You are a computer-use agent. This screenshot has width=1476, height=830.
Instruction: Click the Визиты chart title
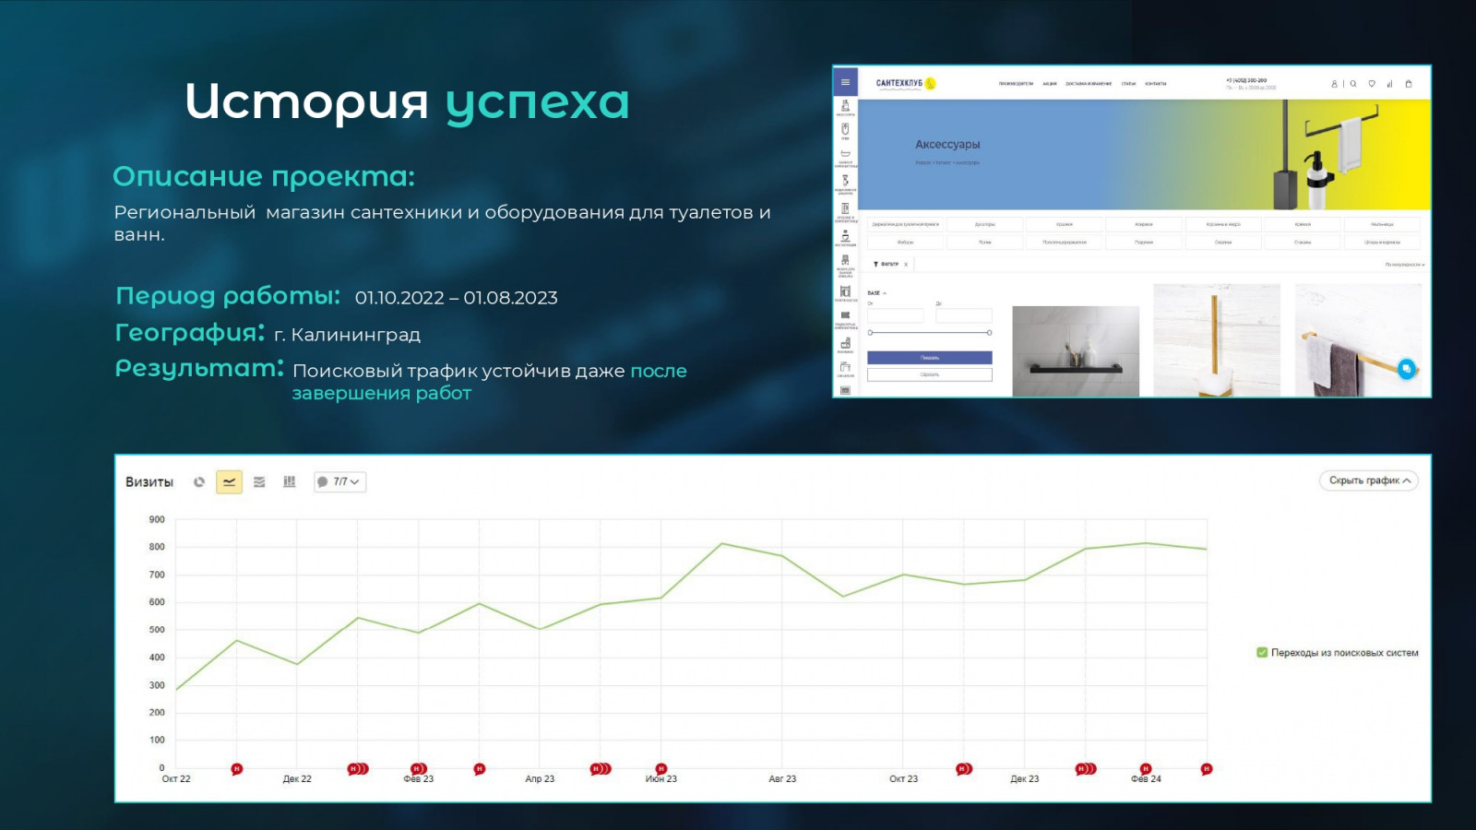tap(149, 482)
